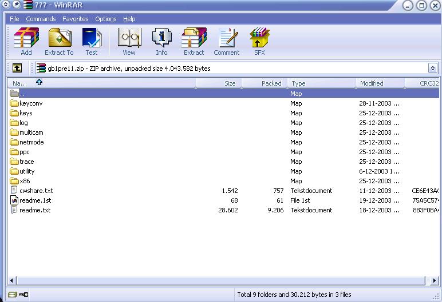The height and width of the screenshot is (302, 442).
Task: Click the Extract To toolbar icon
Action: tap(59, 38)
